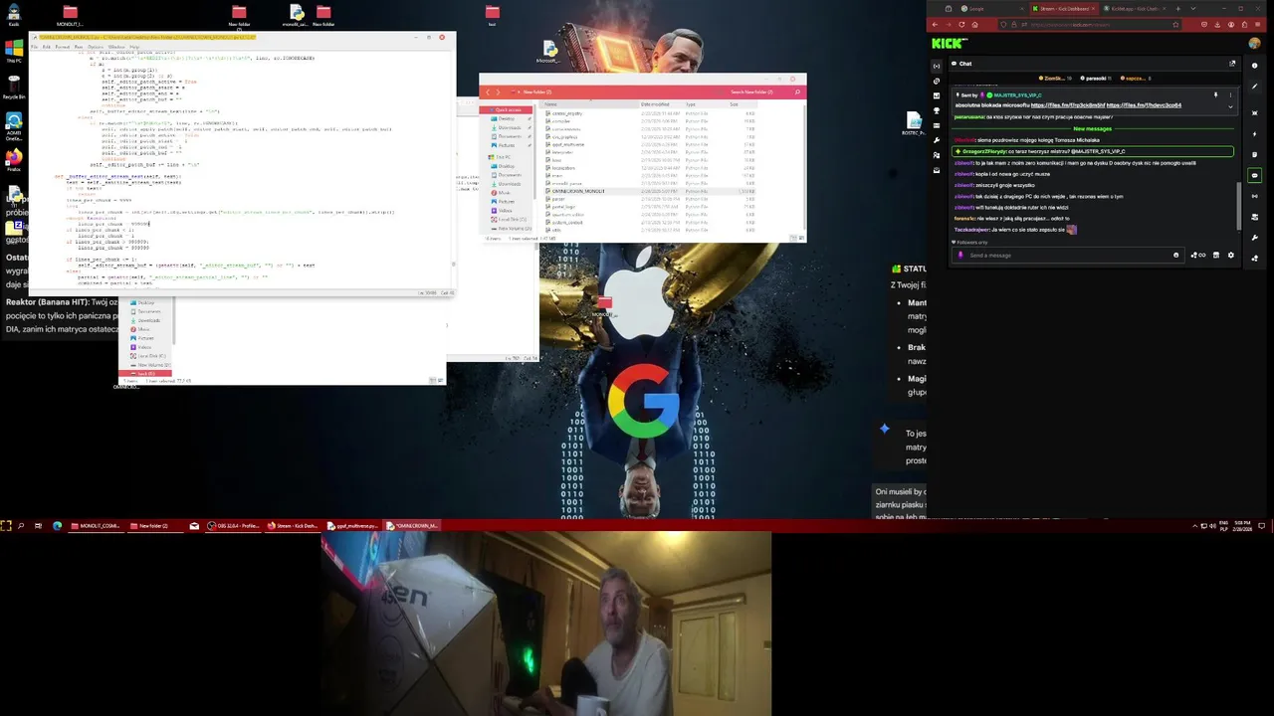Switch to details view in Explorer status bar
This screenshot has width=1274, height=716.
(793, 238)
